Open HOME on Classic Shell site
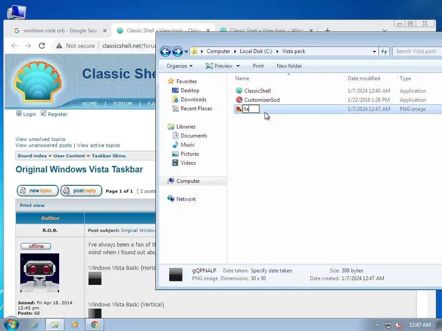 click(90, 103)
